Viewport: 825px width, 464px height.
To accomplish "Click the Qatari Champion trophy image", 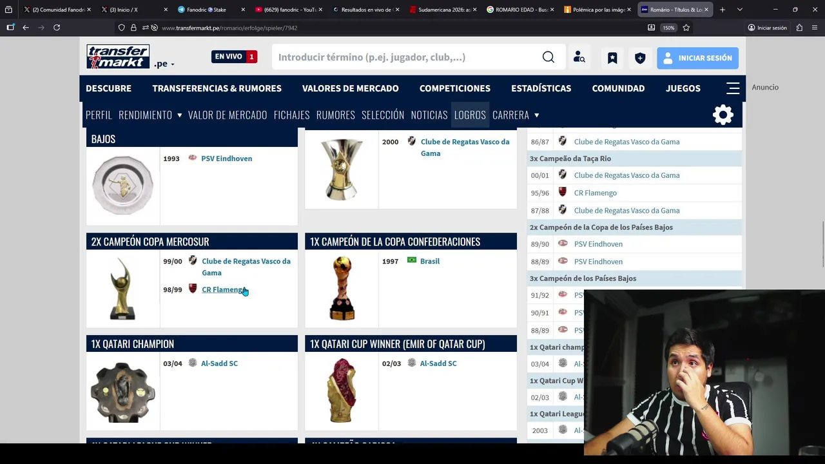I will tap(122, 391).
